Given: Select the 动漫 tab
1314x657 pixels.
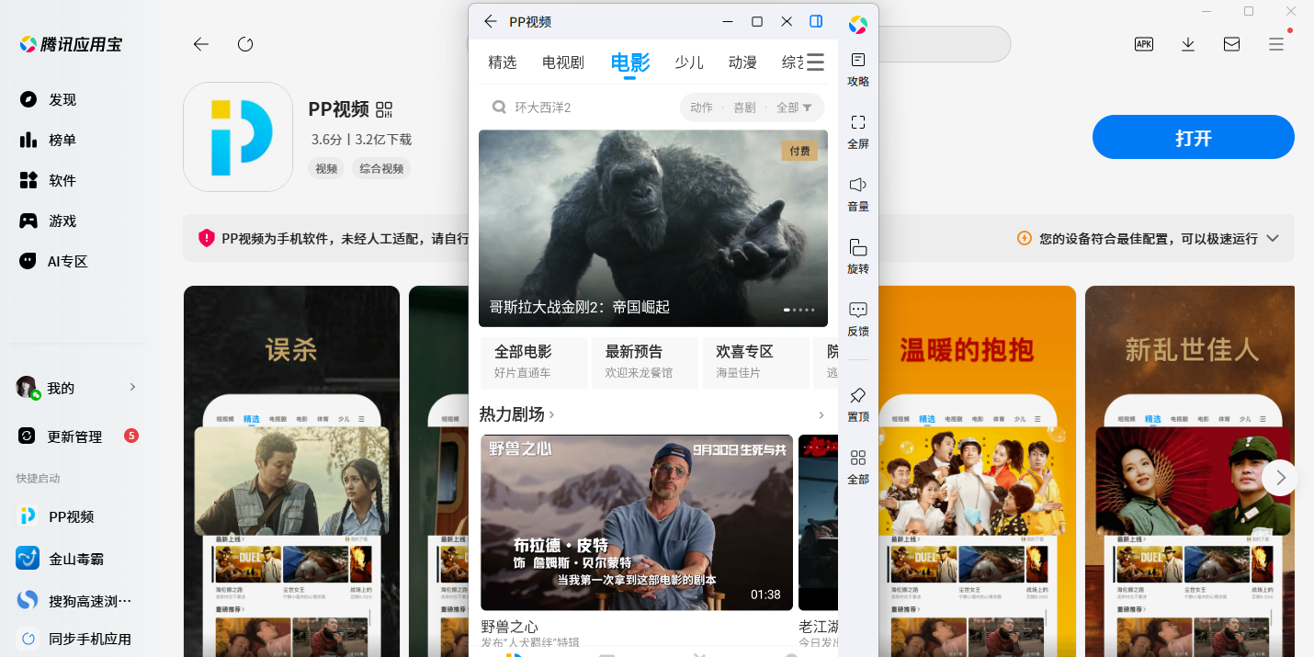Looking at the screenshot, I should coord(742,62).
